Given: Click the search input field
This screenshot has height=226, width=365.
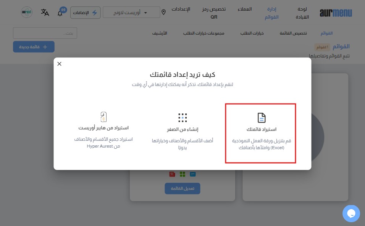Looking at the screenshot, I should pyautogui.click(x=45, y=33).
